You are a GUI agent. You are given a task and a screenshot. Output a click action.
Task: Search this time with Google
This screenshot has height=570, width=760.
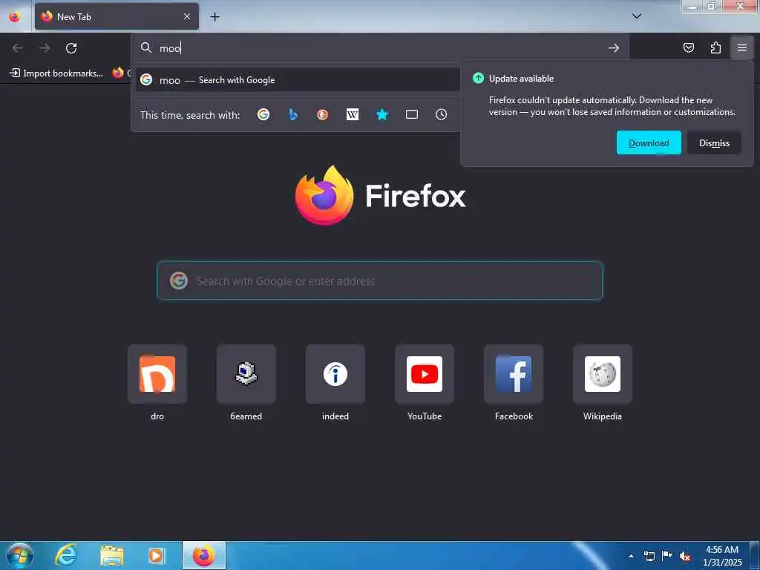pos(263,114)
